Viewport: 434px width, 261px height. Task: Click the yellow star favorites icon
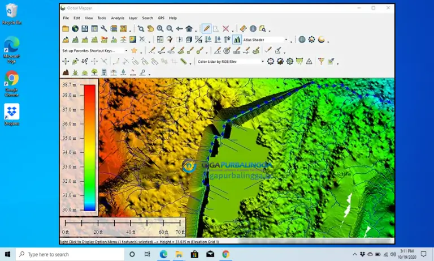[134, 50]
